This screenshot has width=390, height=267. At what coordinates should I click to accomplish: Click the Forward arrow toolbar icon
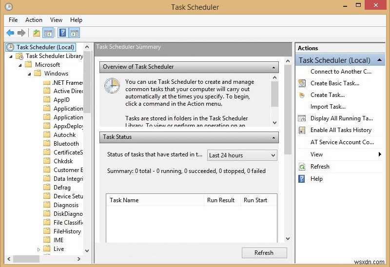coord(21,33)
